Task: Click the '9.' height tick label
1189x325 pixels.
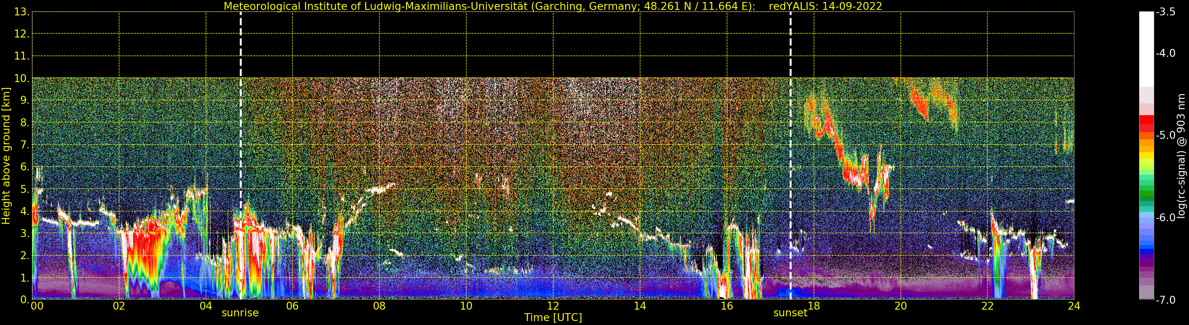Action: point(24,101)
